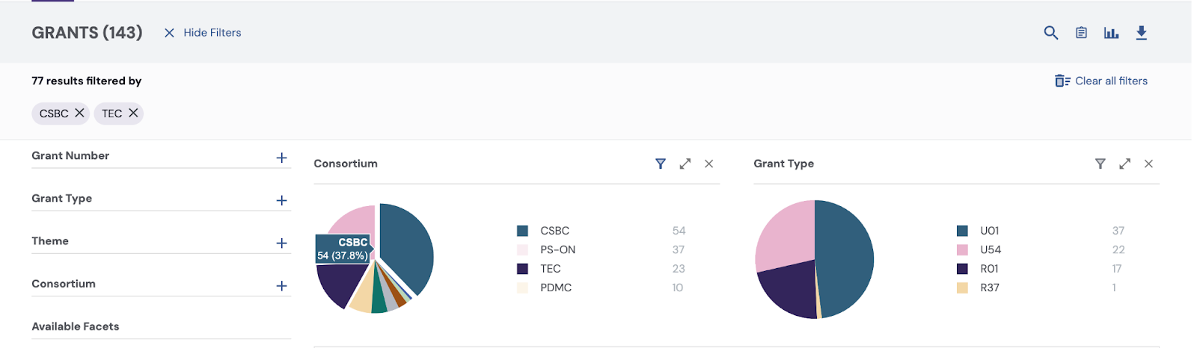Click Clear all filters link
This screenshot has width=1197, height=348.
coord(1101,81)
